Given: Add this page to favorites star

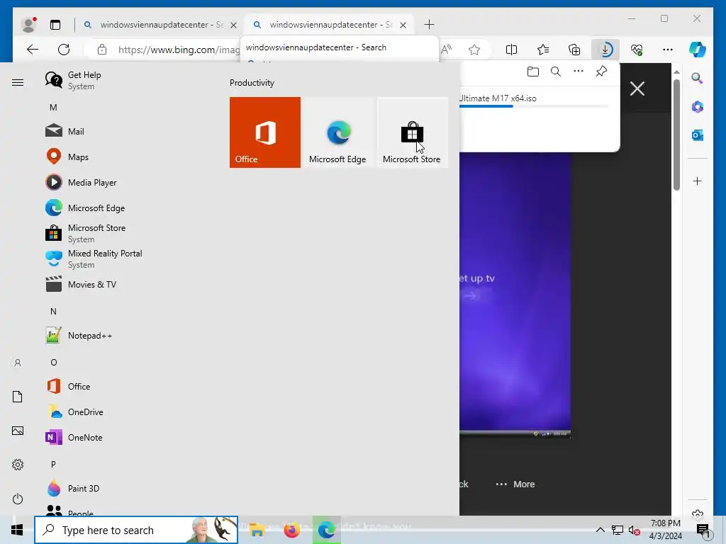Looking at the screenshot, I should tap(474, 50).
